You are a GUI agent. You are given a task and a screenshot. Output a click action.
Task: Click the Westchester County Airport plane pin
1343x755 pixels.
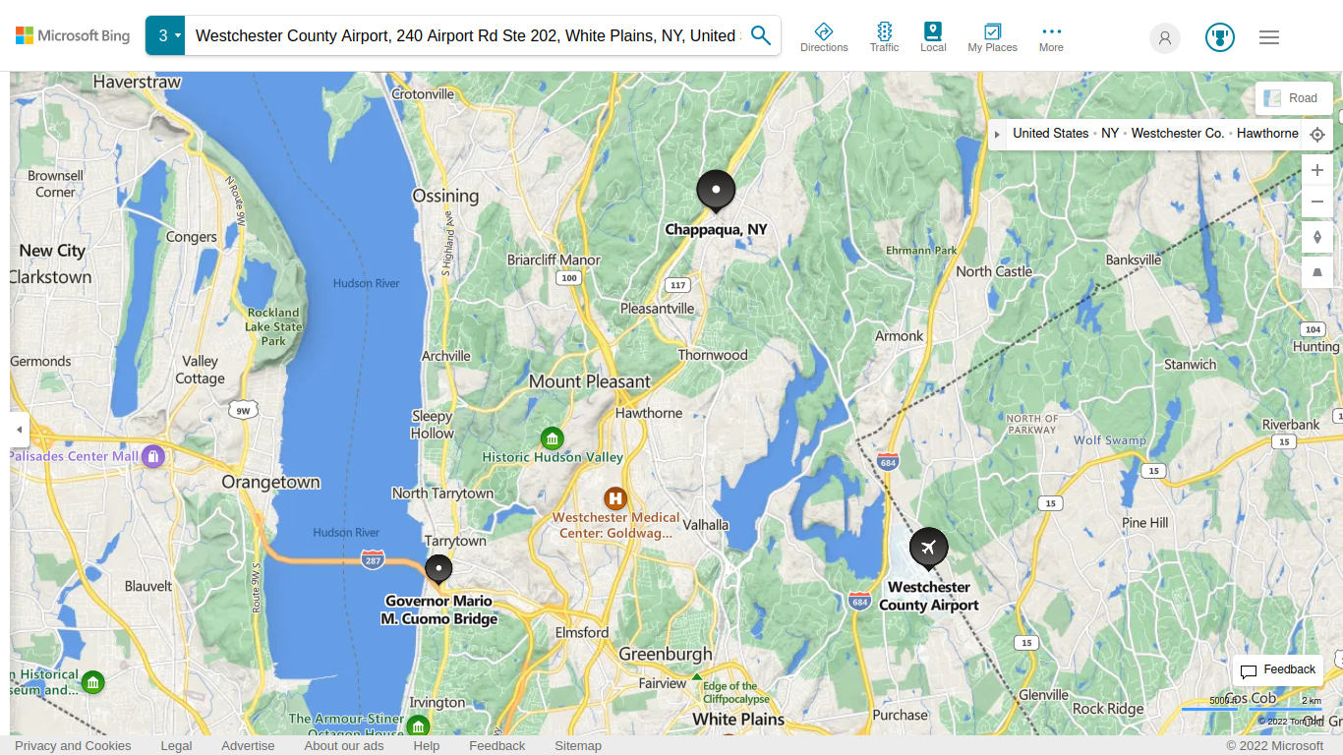point(928,549)
